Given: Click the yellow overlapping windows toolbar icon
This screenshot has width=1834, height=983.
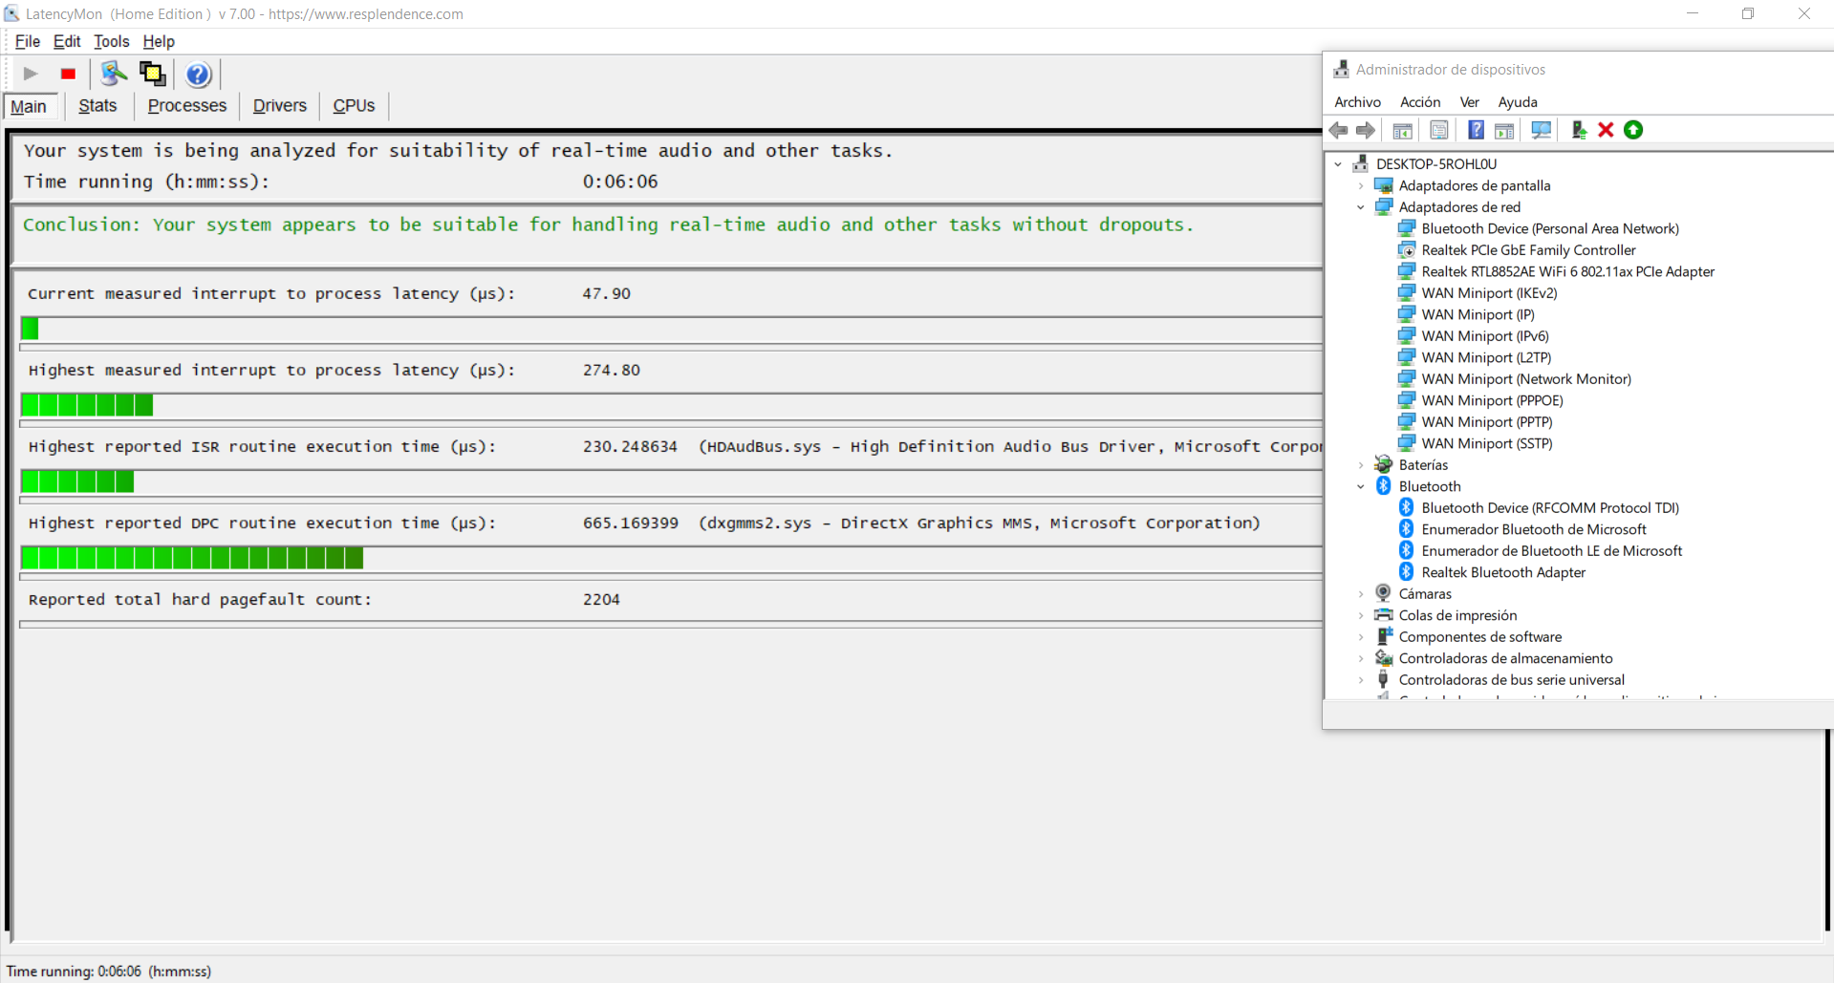Looking at the screenshot, I should (153, 74).
